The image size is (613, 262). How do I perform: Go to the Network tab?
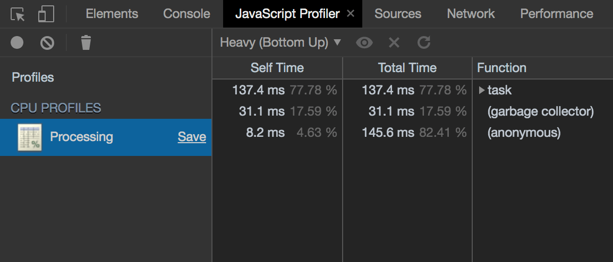(471, 14)
